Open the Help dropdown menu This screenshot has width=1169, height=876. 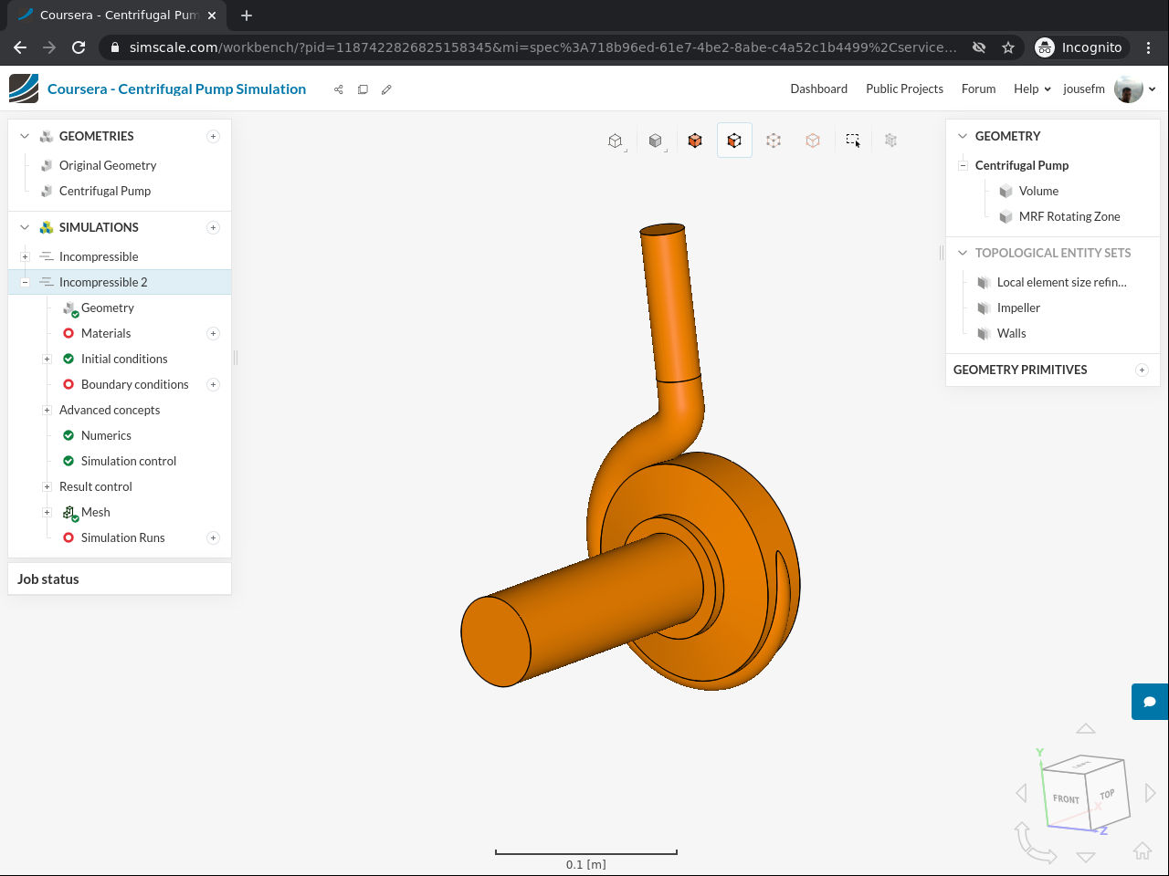pos(1032,89)
